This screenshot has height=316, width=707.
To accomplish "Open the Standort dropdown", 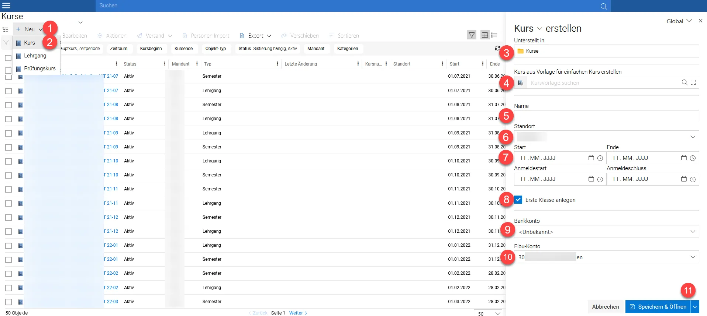I will (x=606, y=137).
